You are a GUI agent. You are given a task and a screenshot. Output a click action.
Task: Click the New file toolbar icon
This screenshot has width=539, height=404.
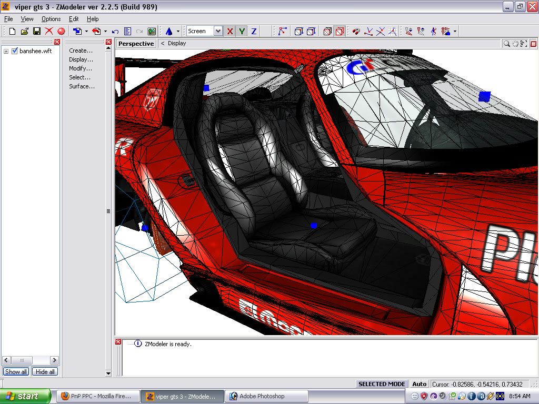12,32
